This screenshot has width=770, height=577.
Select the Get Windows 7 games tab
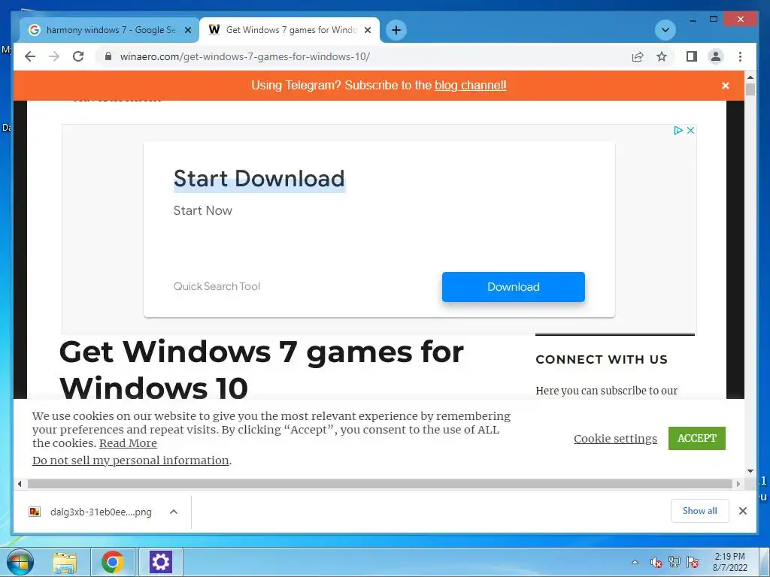pyautogui.click(x=291, y=30)
